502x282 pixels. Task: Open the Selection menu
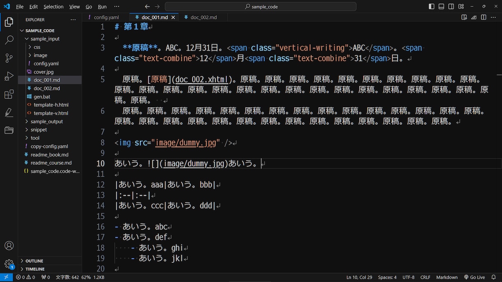click(x=53, y=7)
